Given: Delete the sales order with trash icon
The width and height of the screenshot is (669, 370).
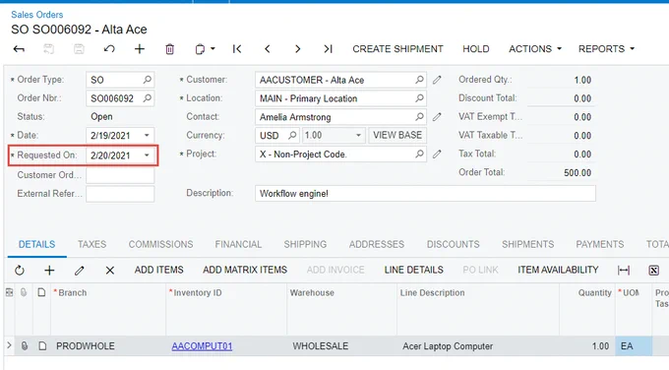Looking at the screenshot, I should 170,49.
